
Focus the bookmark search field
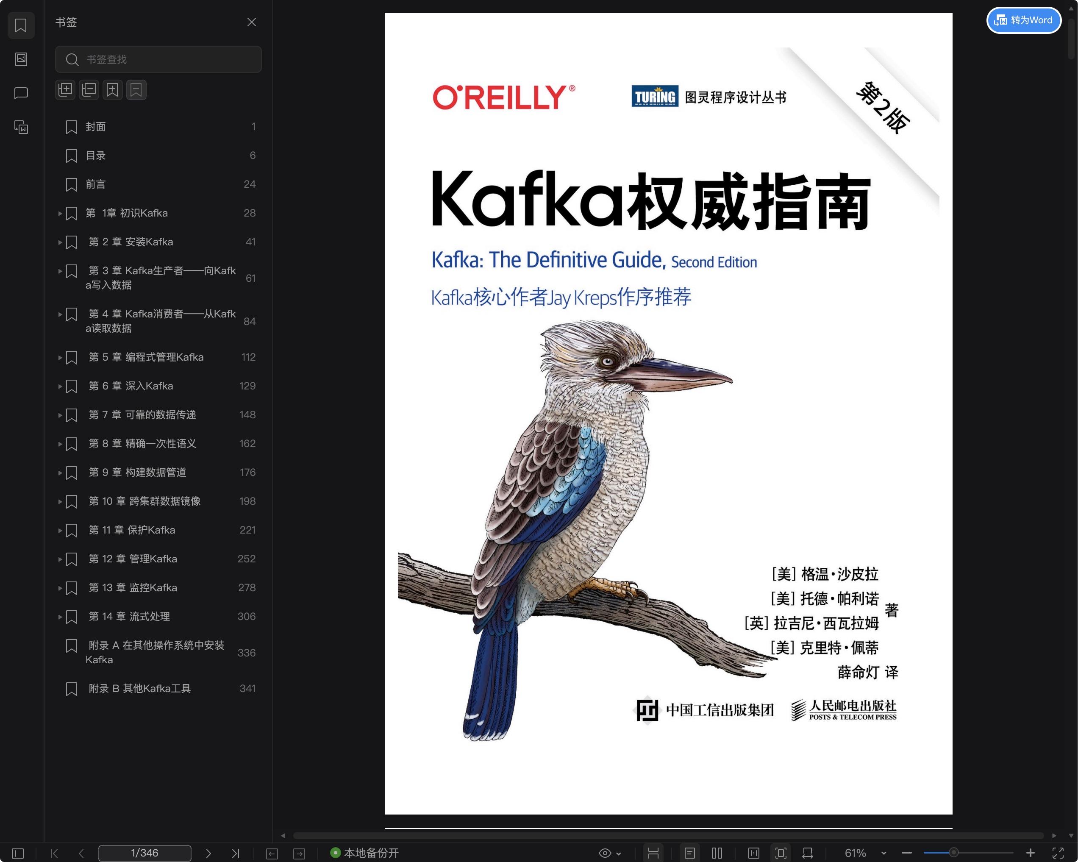pos(158,59)
